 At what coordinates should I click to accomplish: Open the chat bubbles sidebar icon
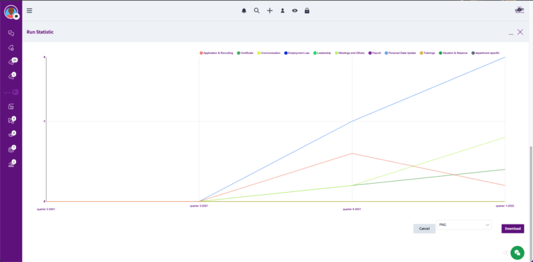pyautogui.click(x=11, y=33)
